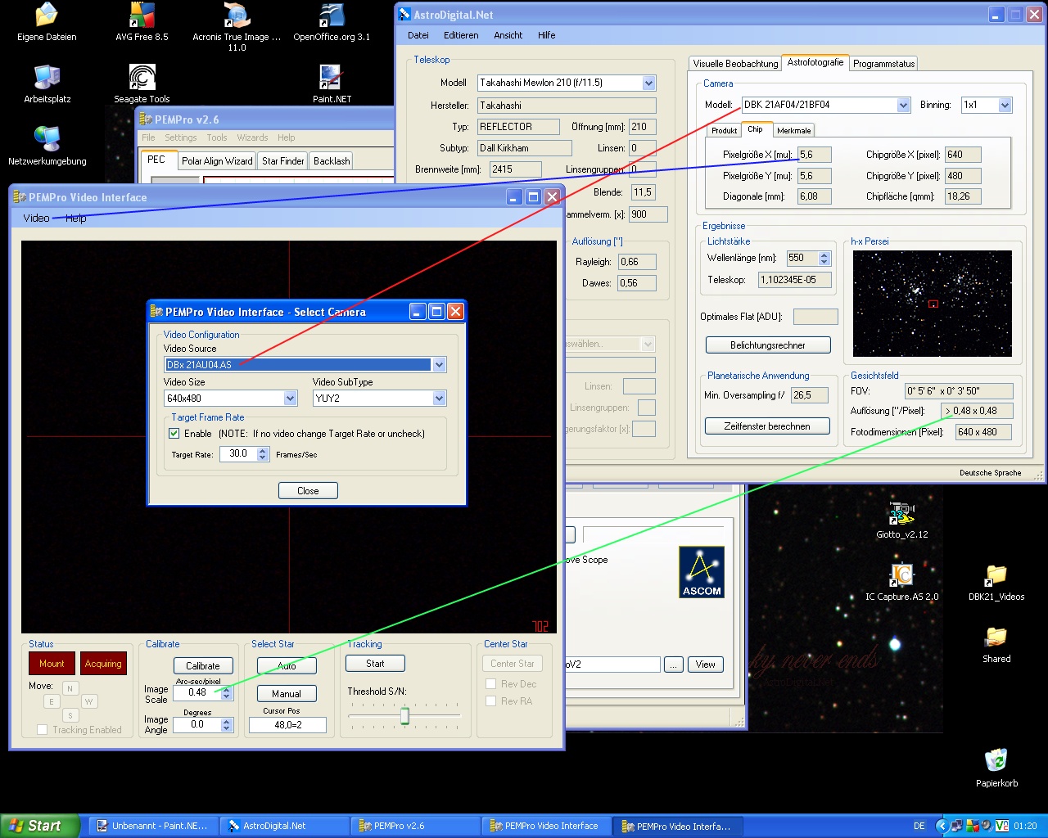Open DBK21_Videos folder icon
This screenshot has height=838, width=1048.
[x=996, y=582]
